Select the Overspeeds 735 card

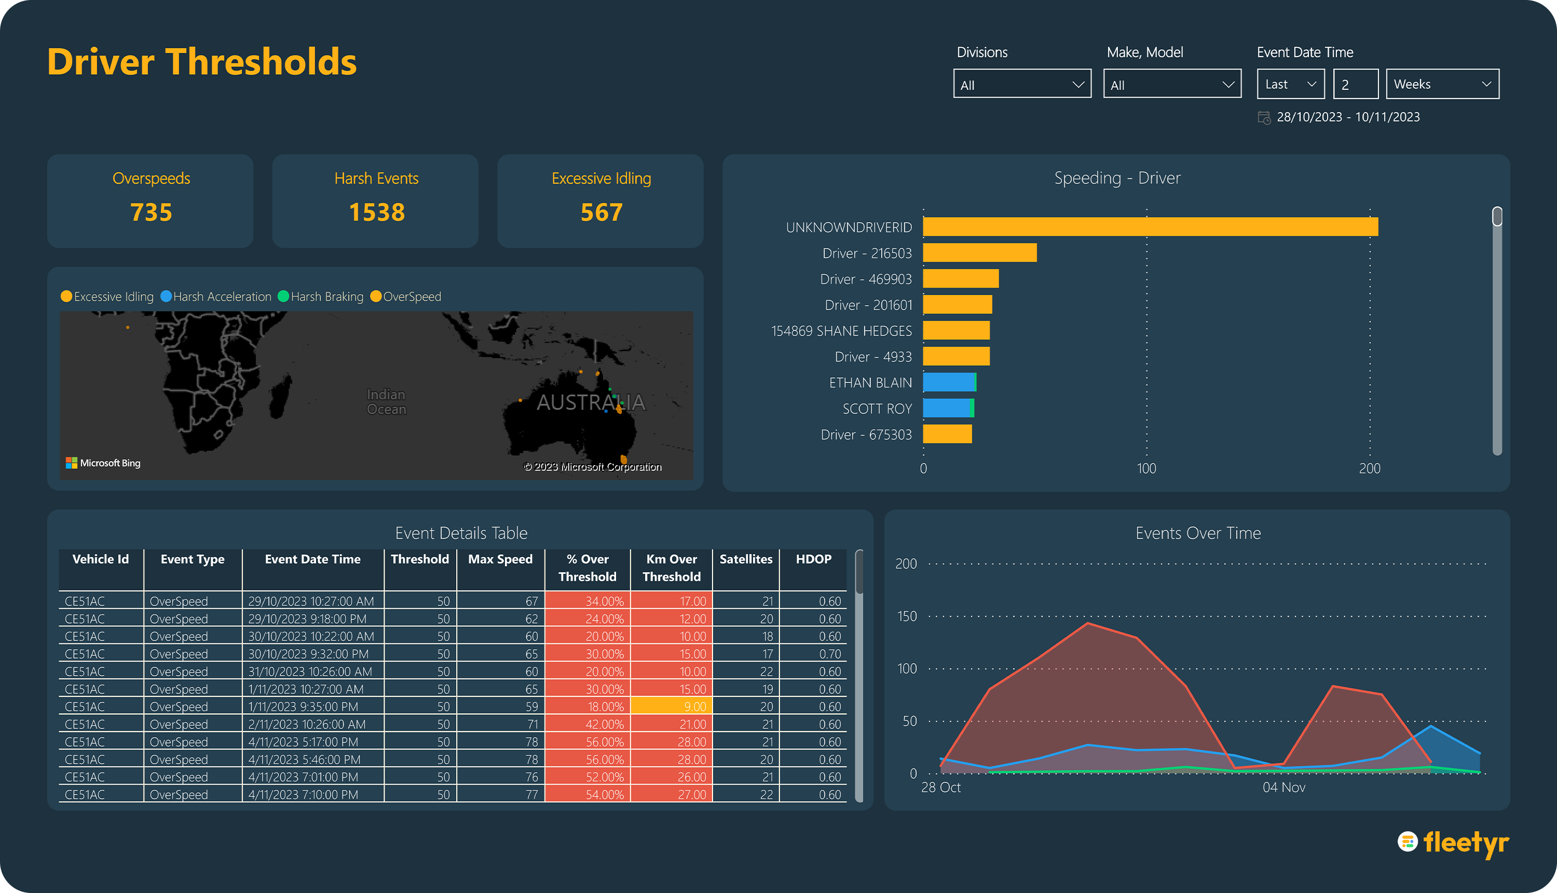pos(151,201)
